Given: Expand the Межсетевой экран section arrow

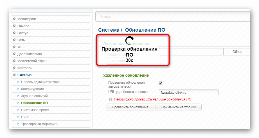Looking at the screenshot, I should [x=14, y=61].
